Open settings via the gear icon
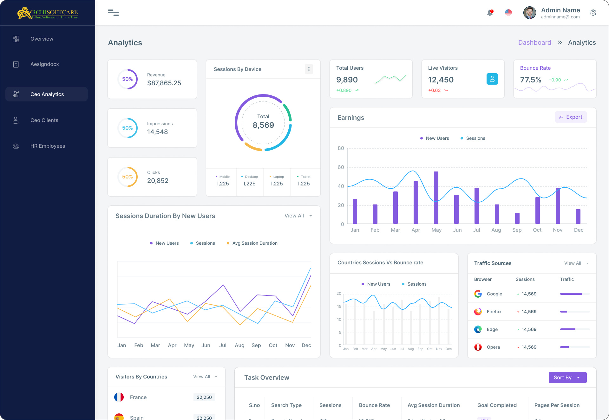This screenshot has width=609, height=420. (593, 13)
